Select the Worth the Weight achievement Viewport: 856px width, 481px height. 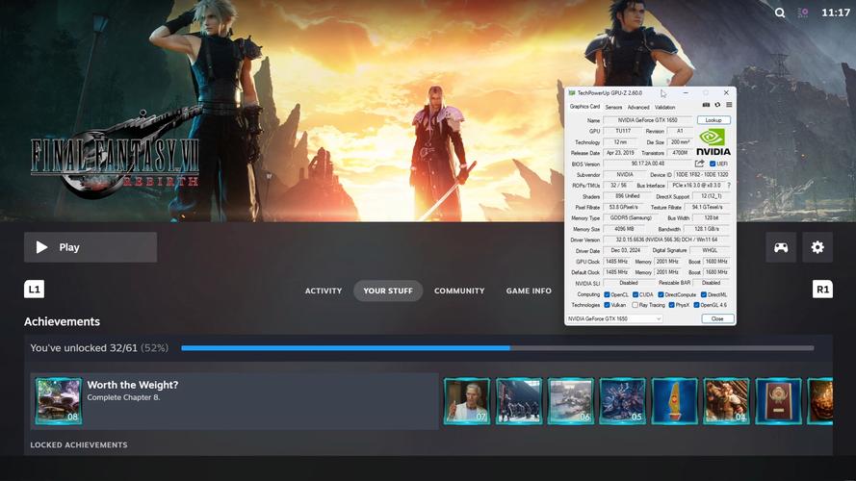coord(234,401)
